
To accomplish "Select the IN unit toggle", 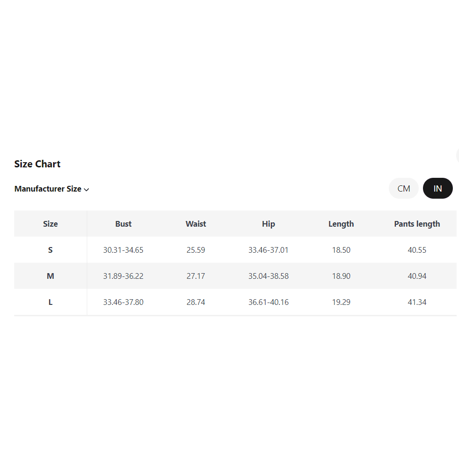I will 438,188.
